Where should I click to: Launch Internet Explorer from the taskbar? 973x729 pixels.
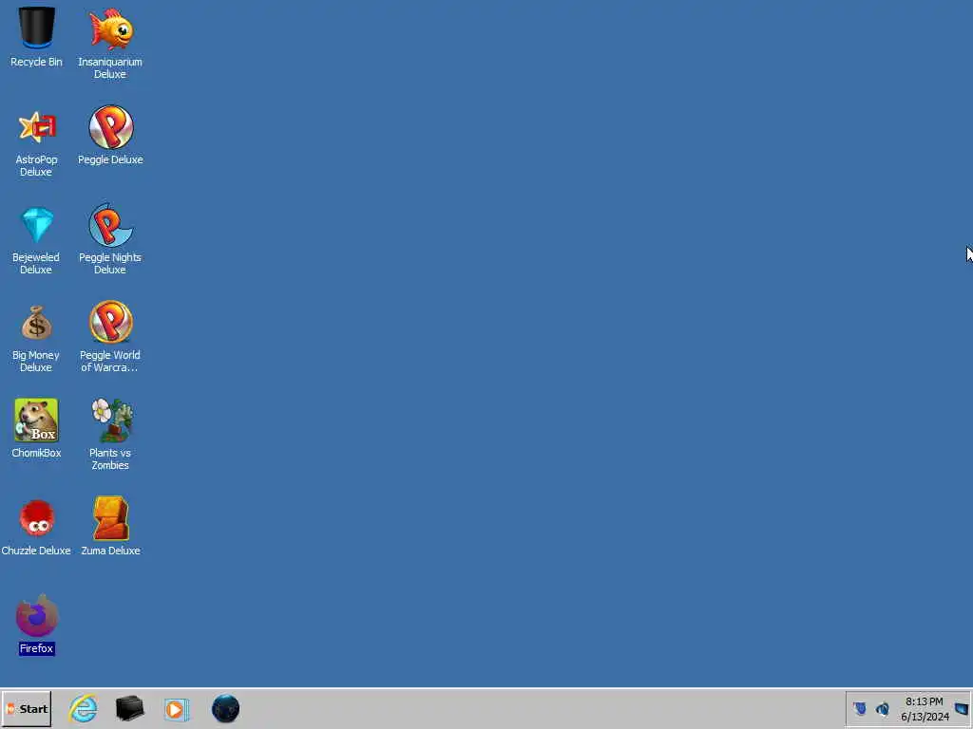(83, 708)
